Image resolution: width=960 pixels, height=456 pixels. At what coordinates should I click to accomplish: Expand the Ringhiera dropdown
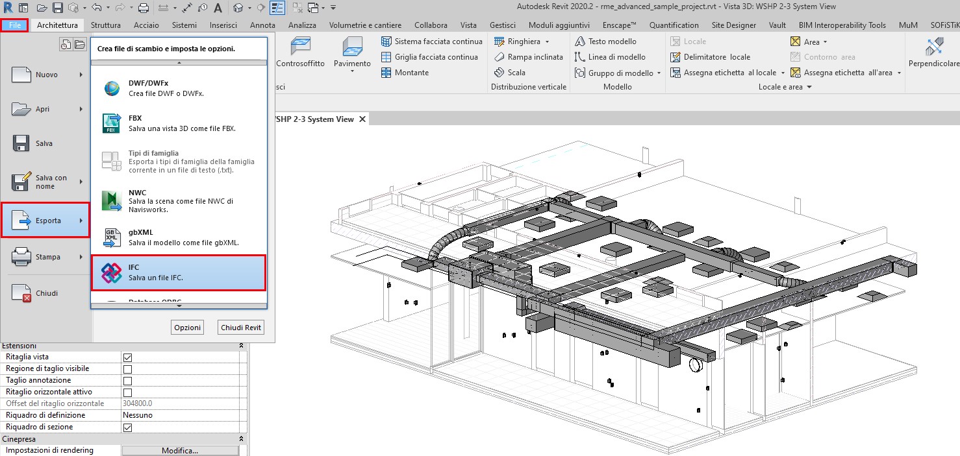click(548, 41)
